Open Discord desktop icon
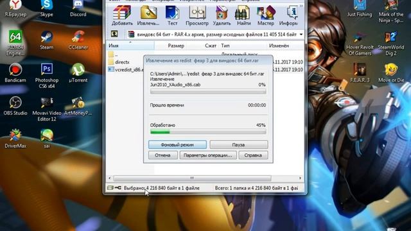411x231 pixels. (x=78, y=8)
